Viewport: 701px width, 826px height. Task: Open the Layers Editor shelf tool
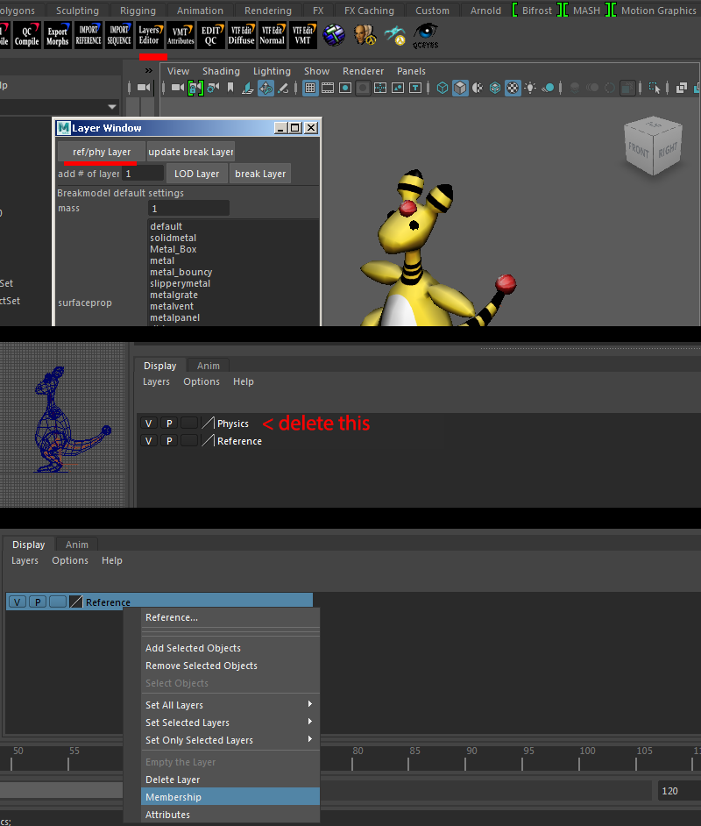(150, 36)
